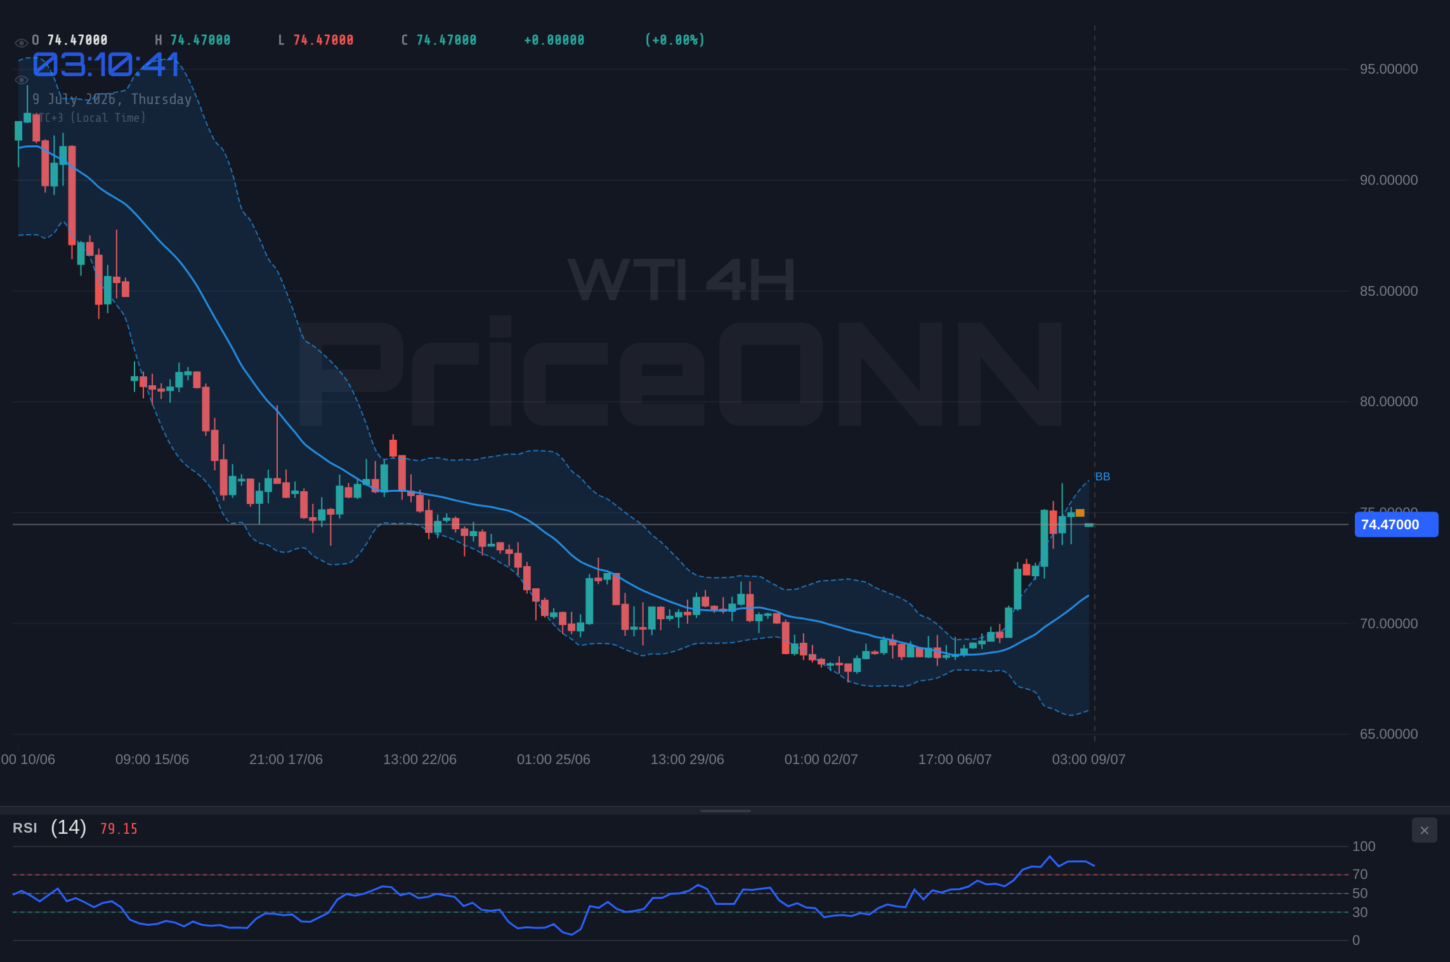Toggle the eye icon beside the OHLC values
The width and height of the screenshot is (1450, 962).
(21, 43)
